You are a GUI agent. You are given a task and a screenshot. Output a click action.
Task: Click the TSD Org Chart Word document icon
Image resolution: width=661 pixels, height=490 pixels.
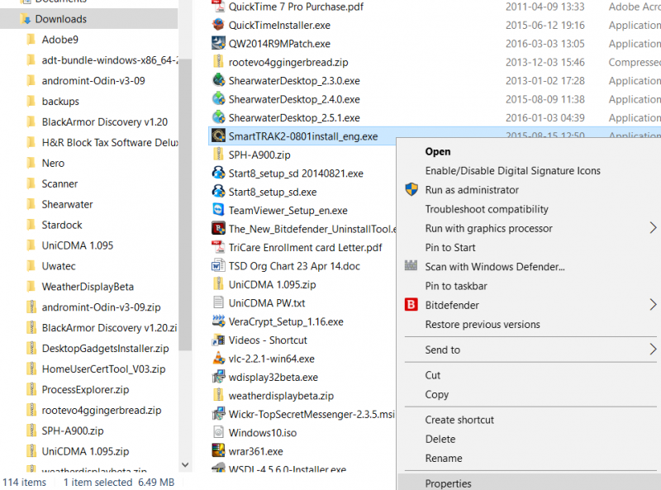pos(218,266)
